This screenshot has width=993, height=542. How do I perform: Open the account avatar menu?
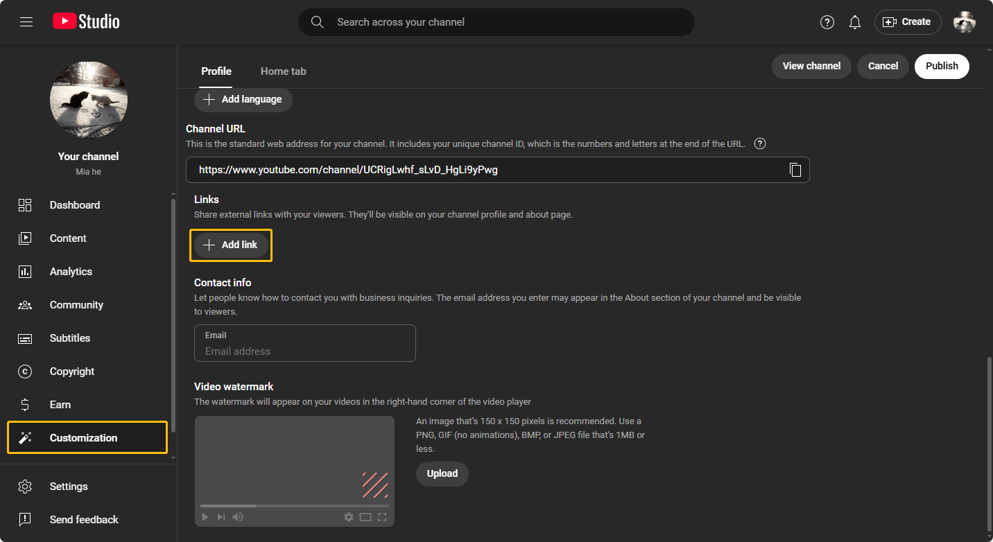(964, 22)
